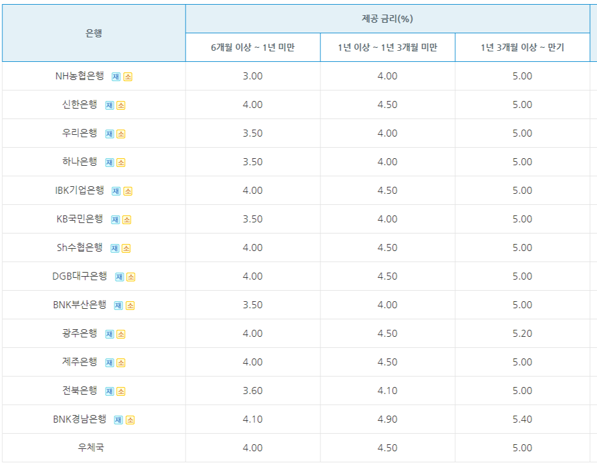This screenshot has height=467, width=597.
Task: Select the DGB대구은행 bank name
Action: (79, 276)
